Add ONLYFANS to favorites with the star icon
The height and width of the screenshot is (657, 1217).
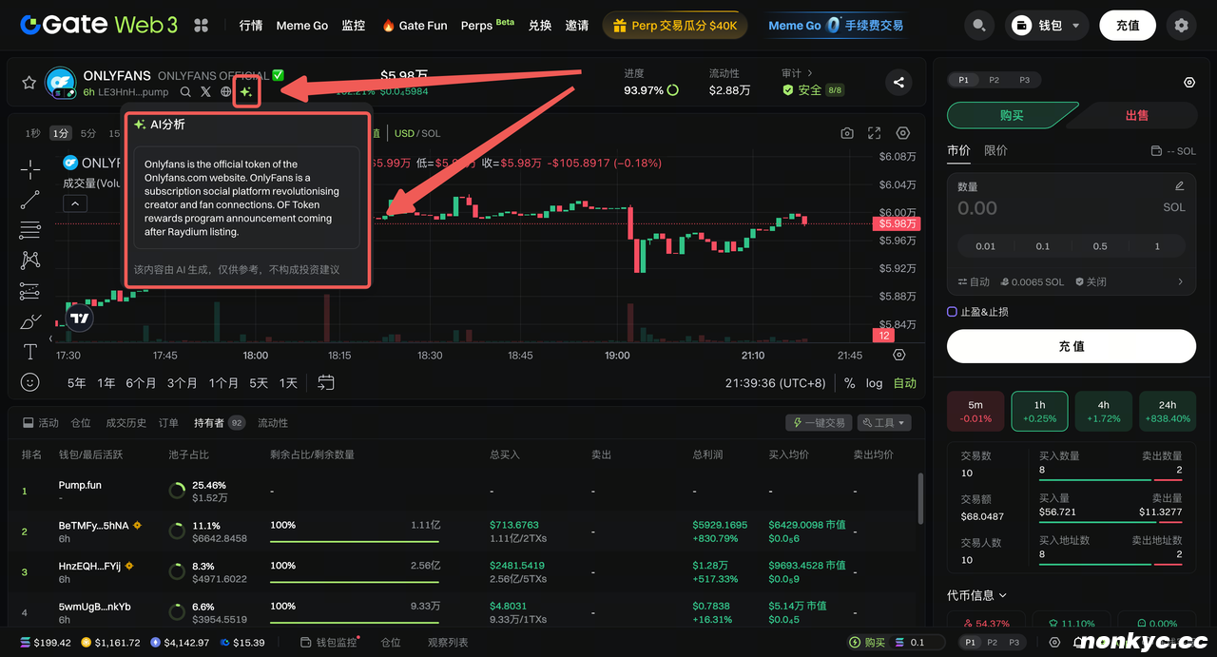[x=29, y=83]
